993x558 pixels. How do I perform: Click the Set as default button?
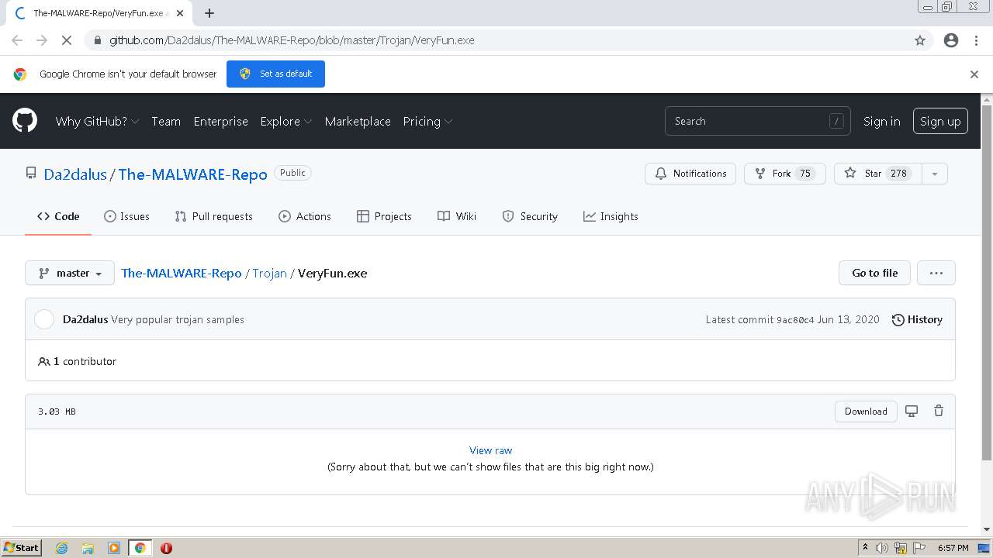(275, 74)
